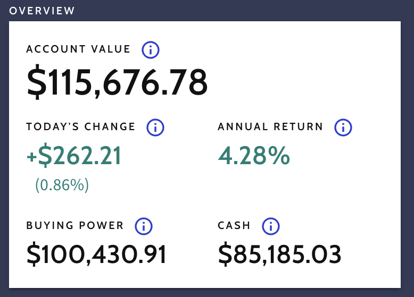
Task: Click the $115,676.78 account value amount
Action: tap(117, 82)
